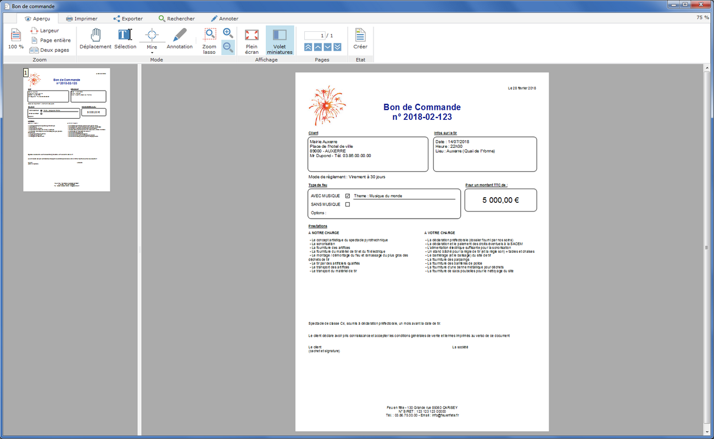Activate the Sélection text tool
This screenshot has width=714, height=439.
[x=125, y=40]
